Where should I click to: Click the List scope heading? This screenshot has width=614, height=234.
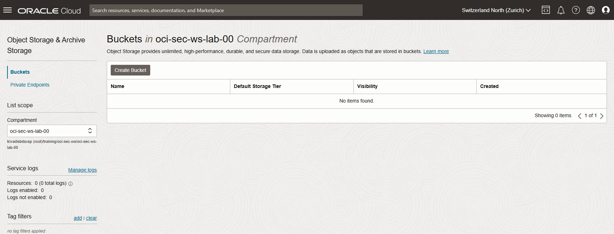[x=20, y=105]
